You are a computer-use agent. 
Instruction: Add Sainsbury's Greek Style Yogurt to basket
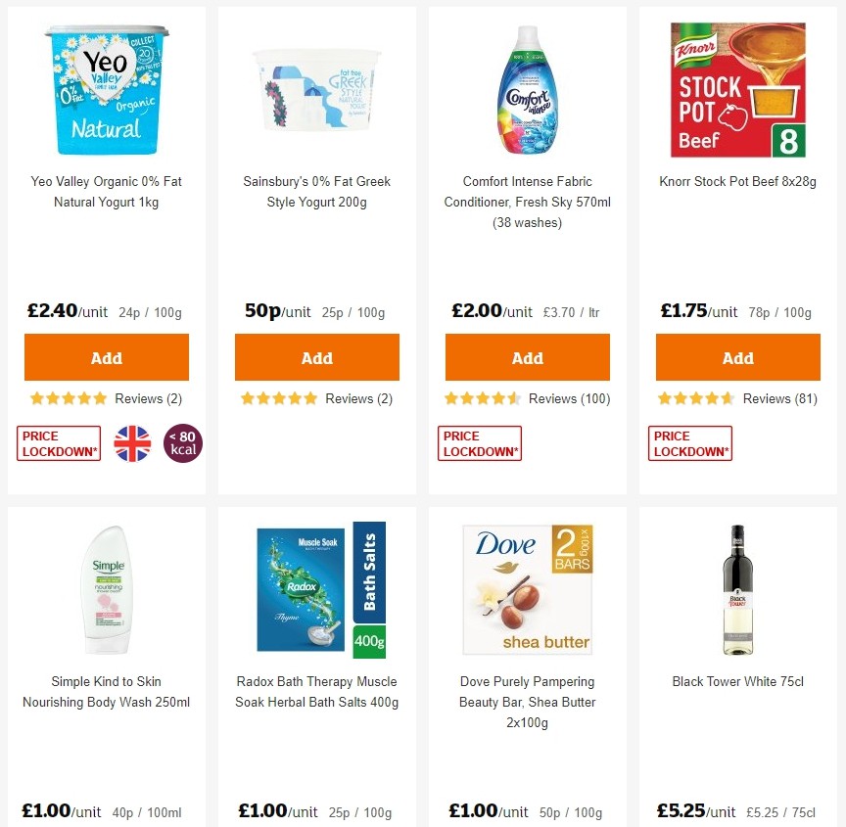316,356
